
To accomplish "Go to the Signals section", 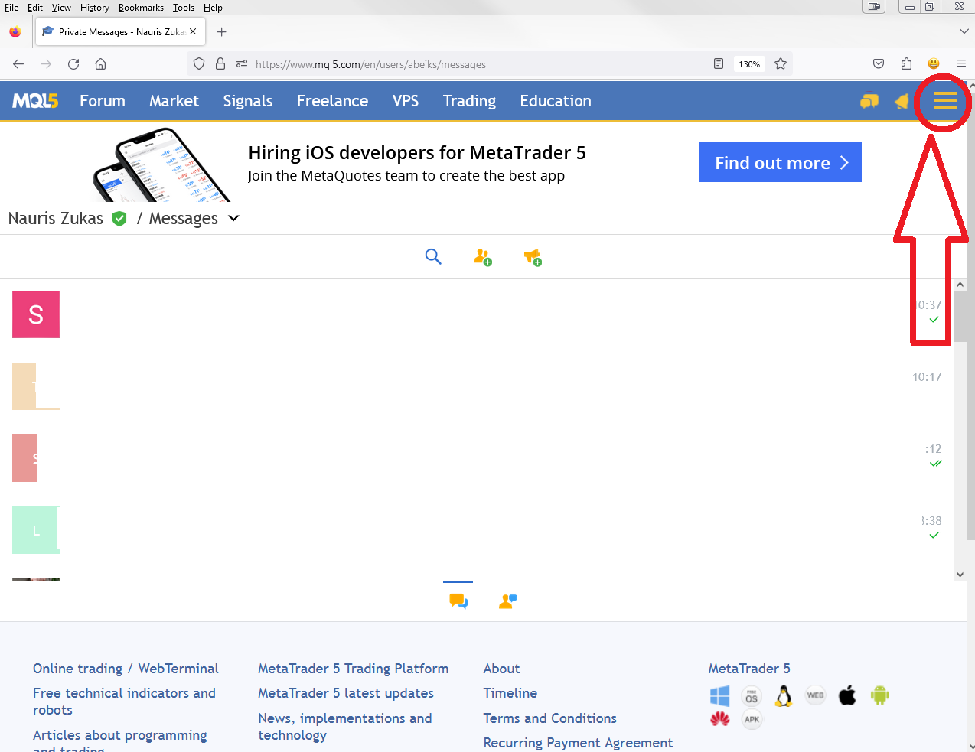I will click(248, 101).
